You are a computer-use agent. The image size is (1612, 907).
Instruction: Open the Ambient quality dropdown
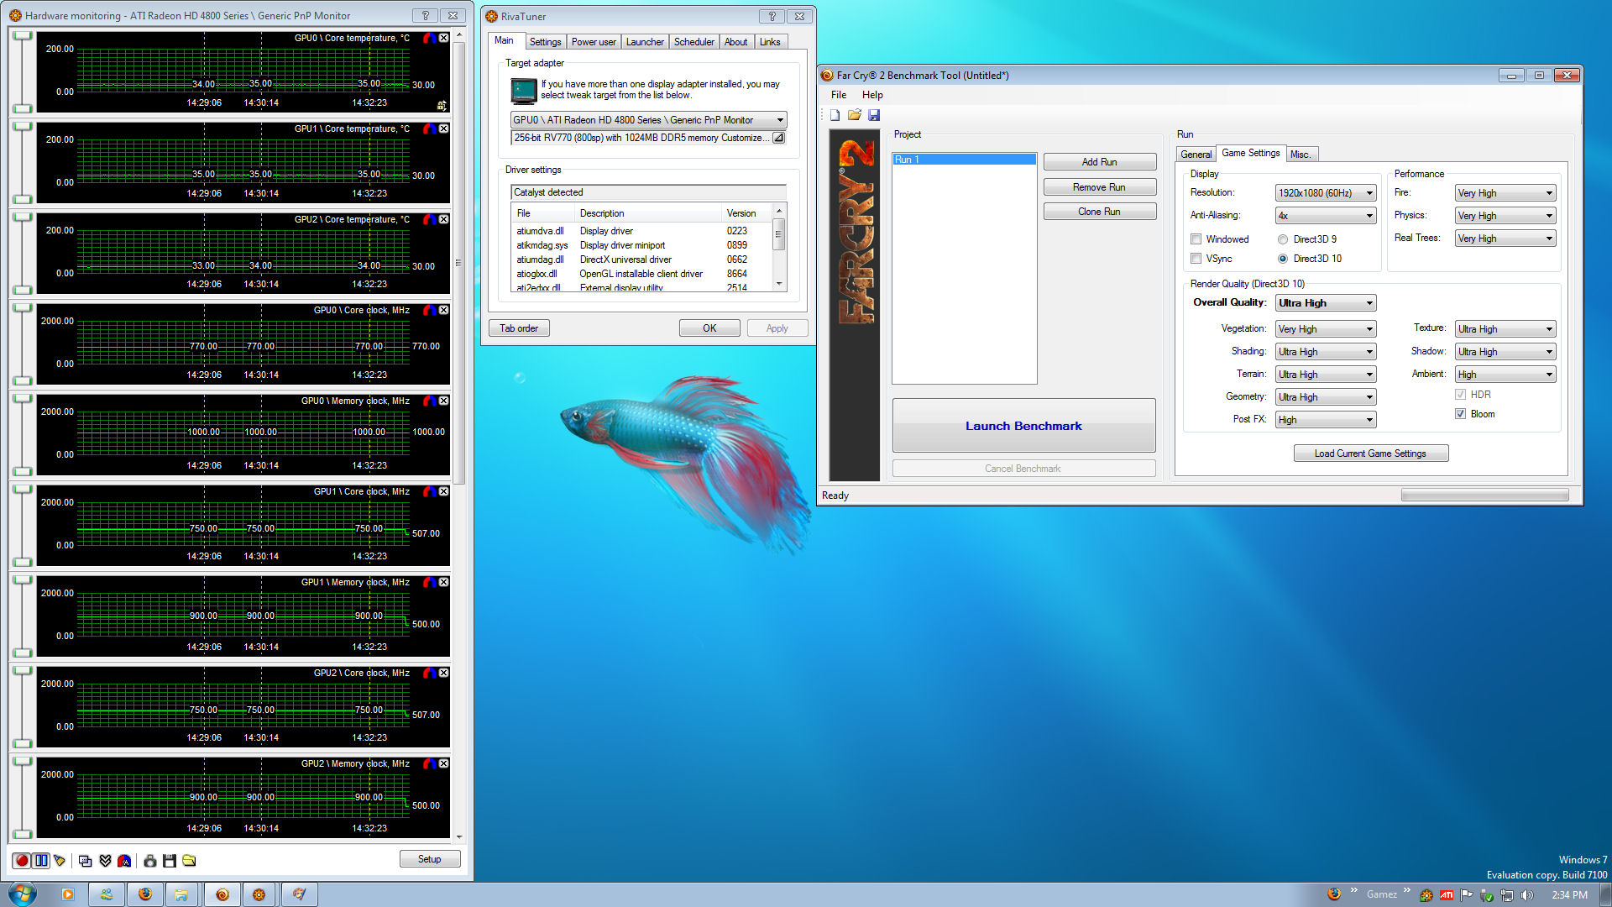click(x=1505, y=375)
